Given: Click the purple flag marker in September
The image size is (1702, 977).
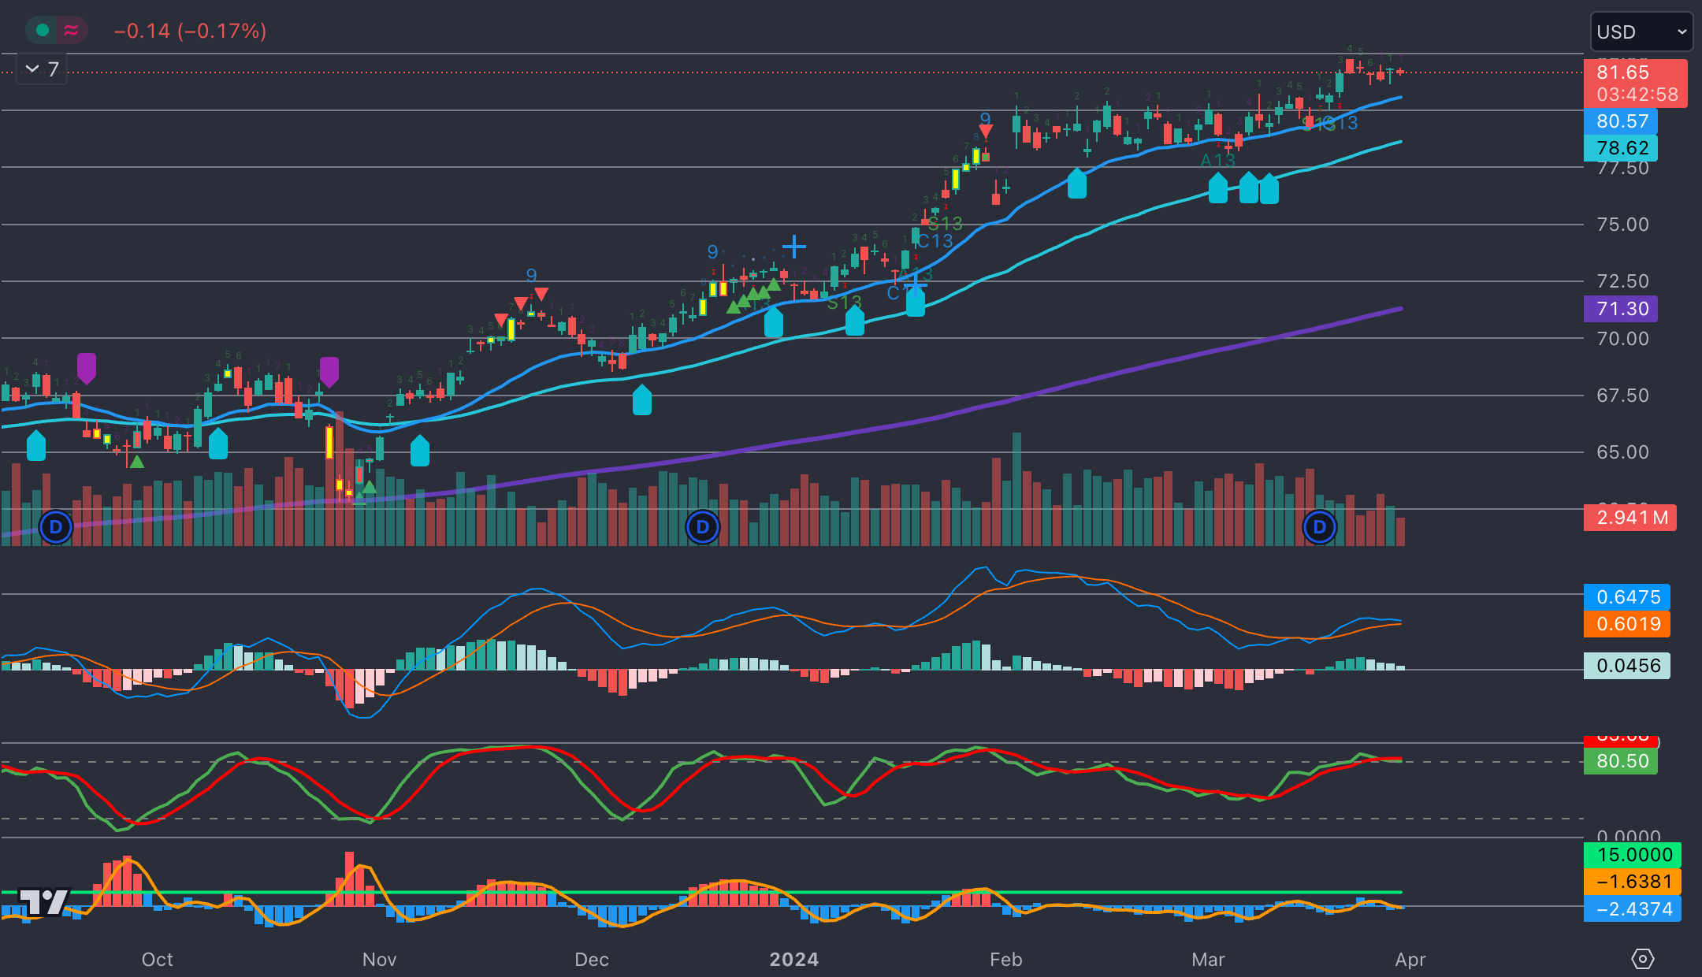Looking at the screenshot, I should click(87, 368).
